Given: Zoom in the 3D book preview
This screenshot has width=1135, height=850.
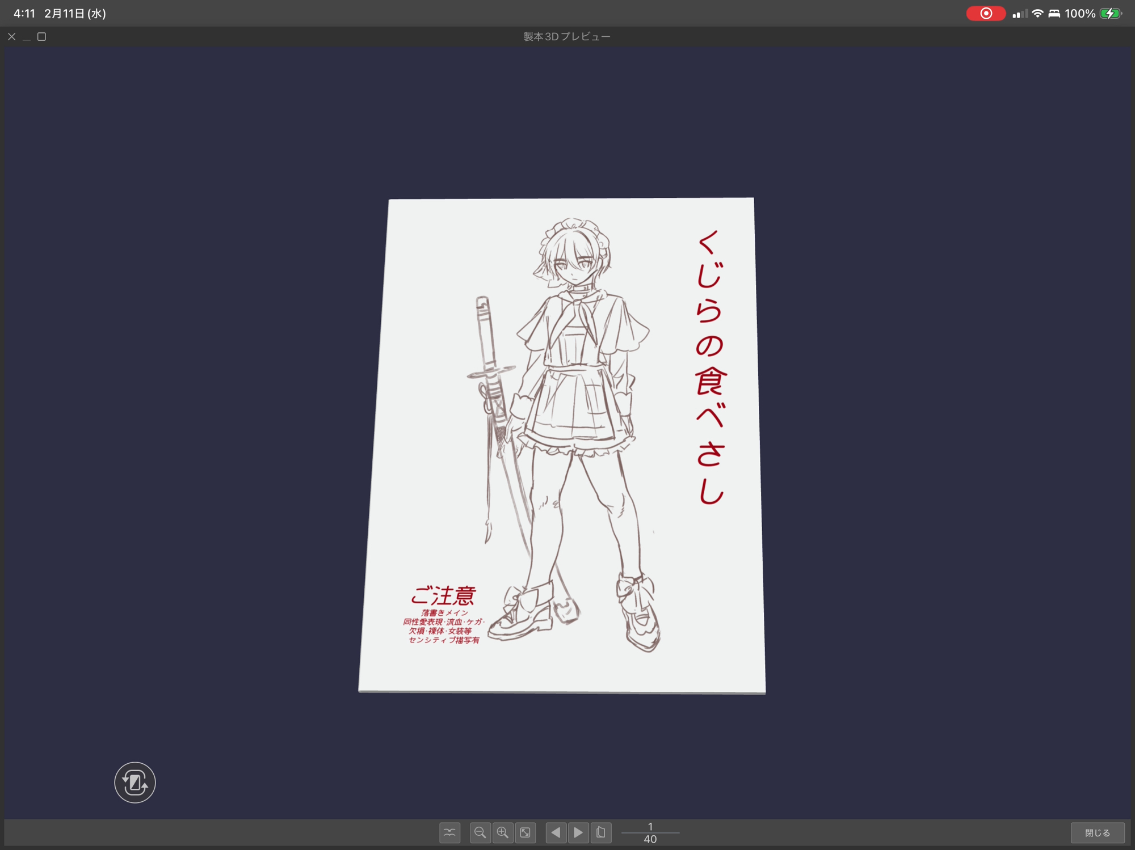Looking at the screenshot, I should pos(503,832).
